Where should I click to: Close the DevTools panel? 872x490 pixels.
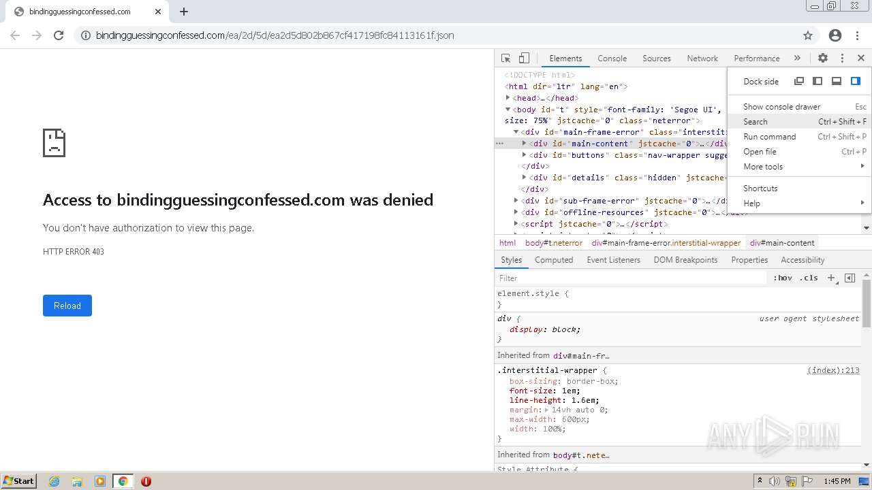tap(861, 59)
